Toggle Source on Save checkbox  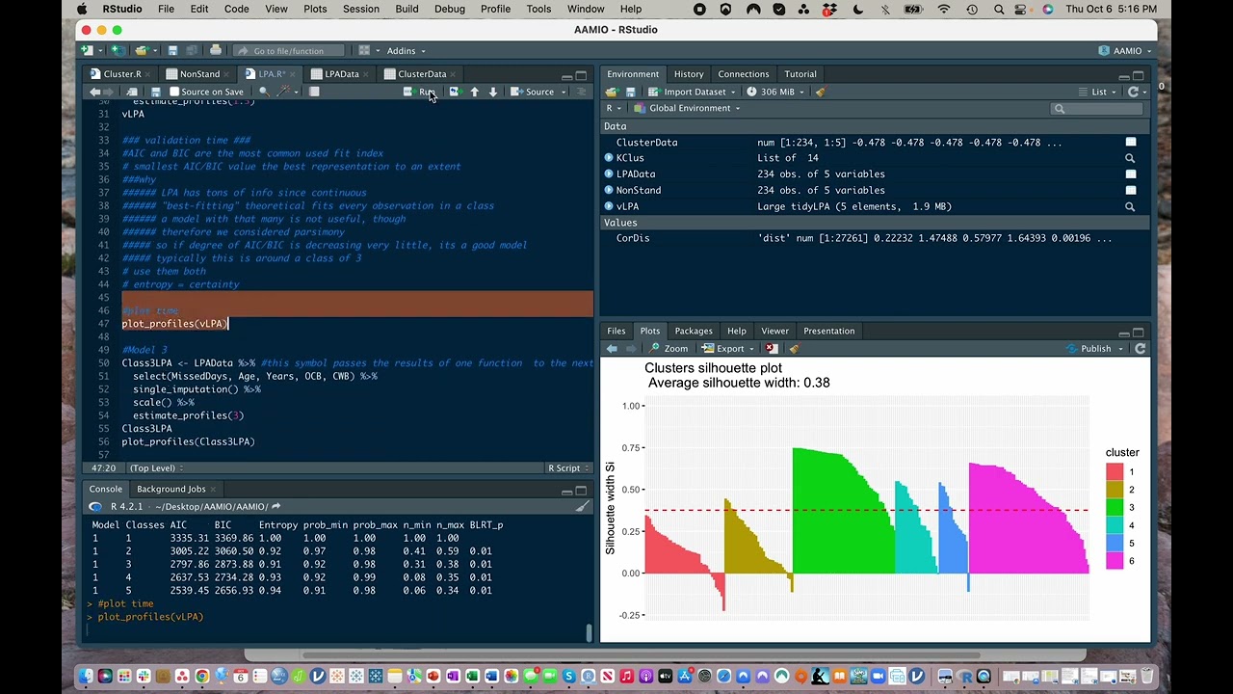(174, 92)
